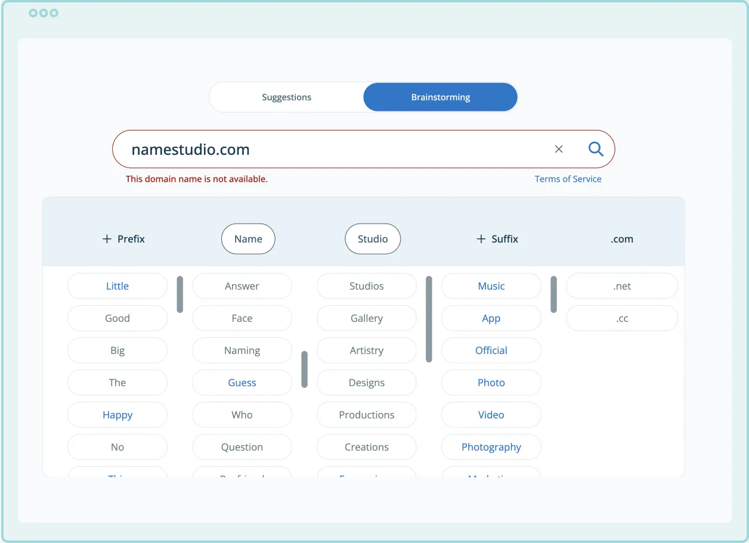Choose Productions as a Studio replacement
The height and width of the screenshot is (543, 749).
[366, 414]
